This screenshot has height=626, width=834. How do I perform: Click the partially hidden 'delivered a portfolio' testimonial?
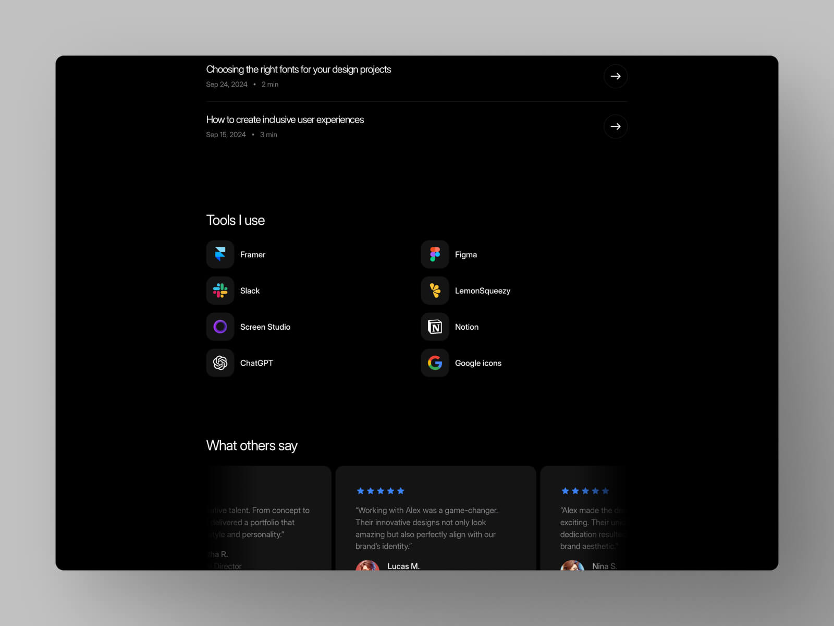point(260,522)
